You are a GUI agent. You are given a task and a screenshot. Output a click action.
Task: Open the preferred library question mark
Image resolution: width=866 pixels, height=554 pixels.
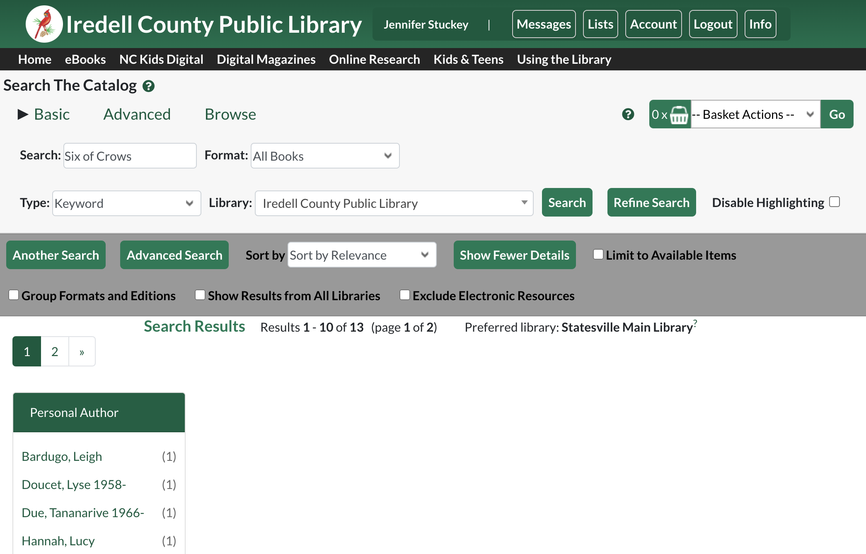pos(695,323)
